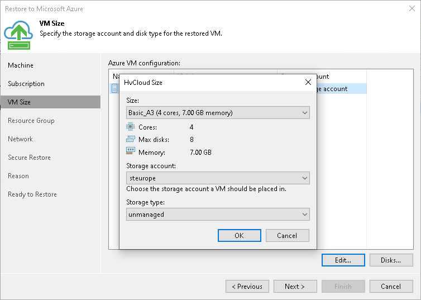Expand the Storage account dropdown

click(x=218, y=178)
